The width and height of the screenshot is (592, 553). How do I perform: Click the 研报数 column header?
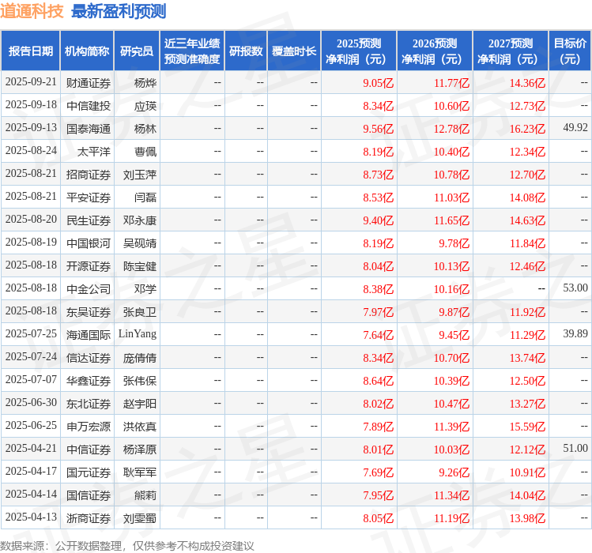pyautogui.click(x=245, y=51)
